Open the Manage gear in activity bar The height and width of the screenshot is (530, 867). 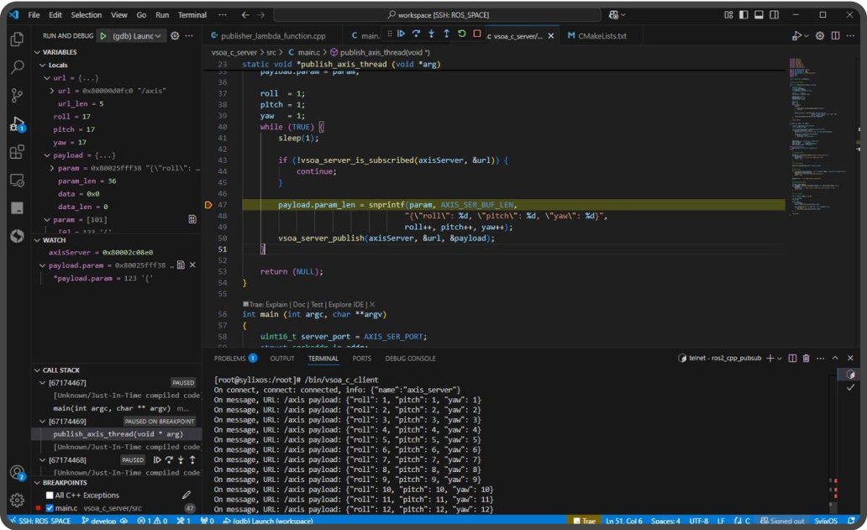(x=17, y=500)
